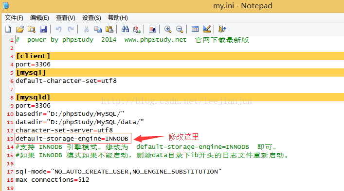Click the datadir="D:/phpStudy/MySQL/data/" line

(79, 122)
